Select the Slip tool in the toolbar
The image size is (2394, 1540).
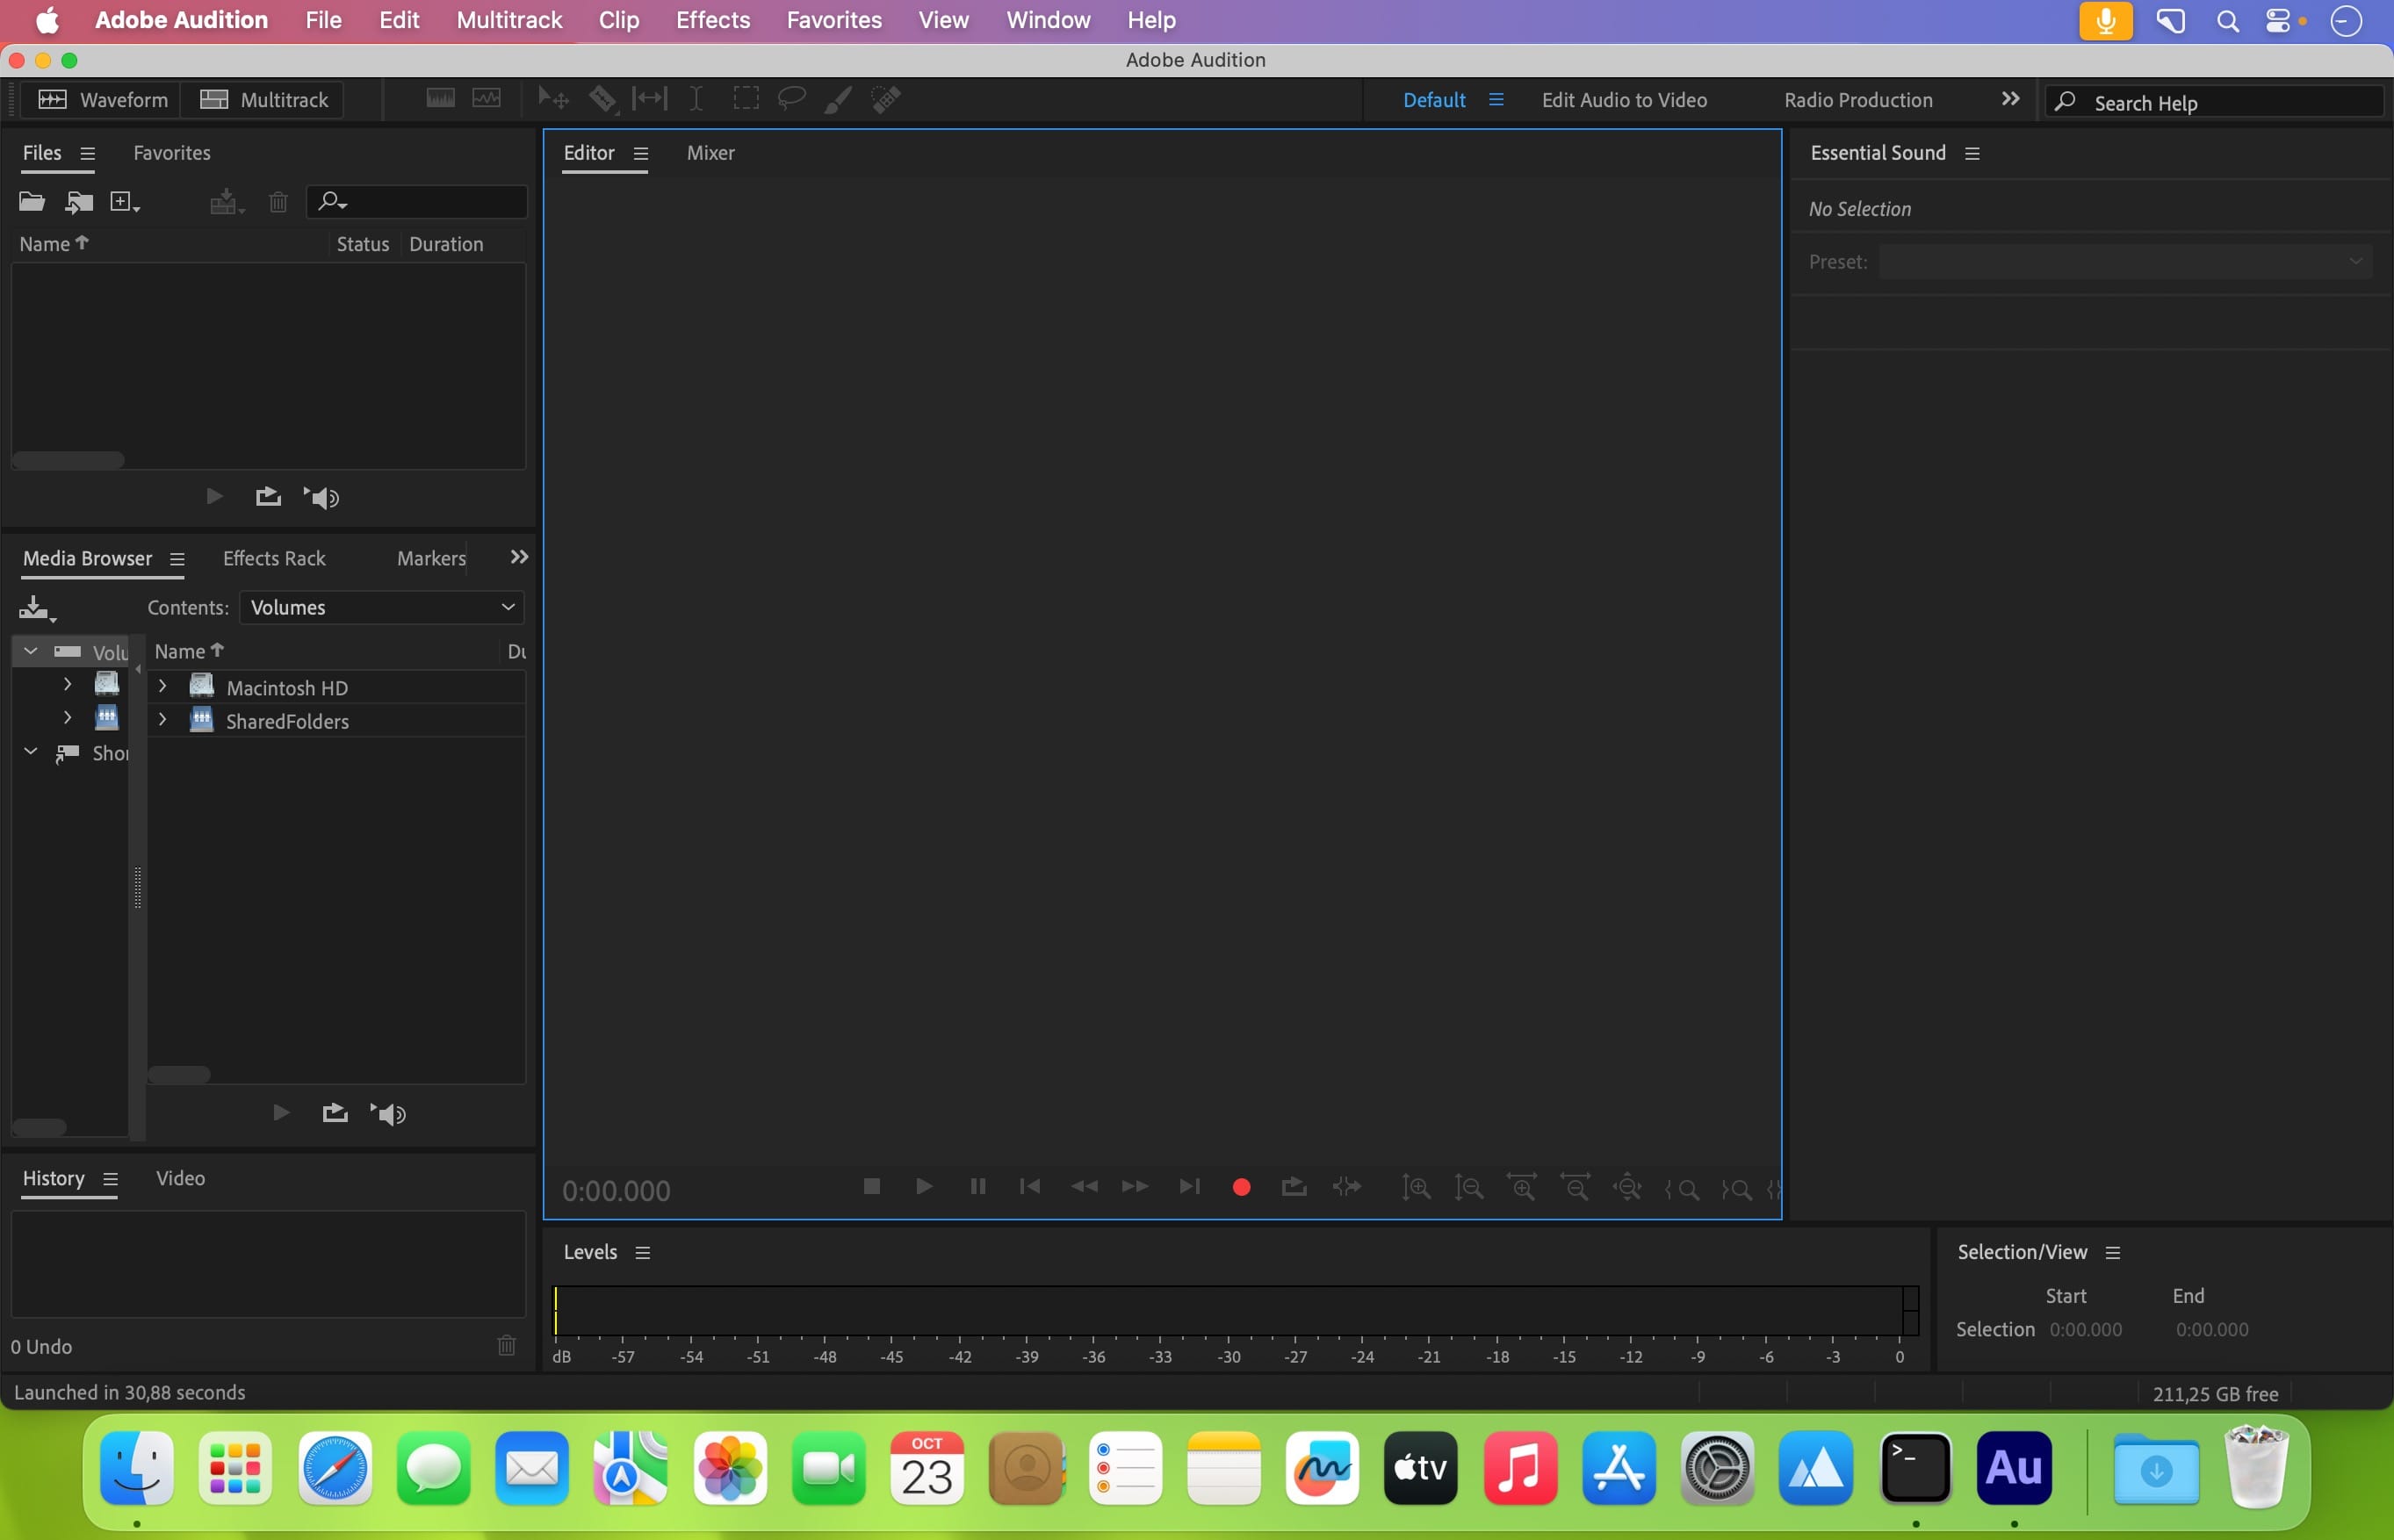pos(649,99)
